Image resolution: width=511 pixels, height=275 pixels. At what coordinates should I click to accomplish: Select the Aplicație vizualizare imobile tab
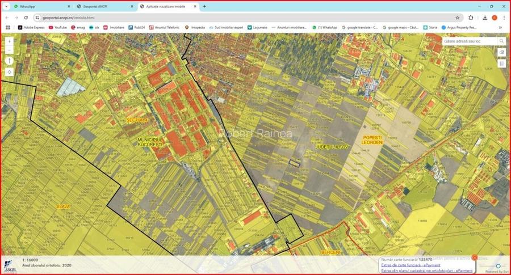point(168,6)
